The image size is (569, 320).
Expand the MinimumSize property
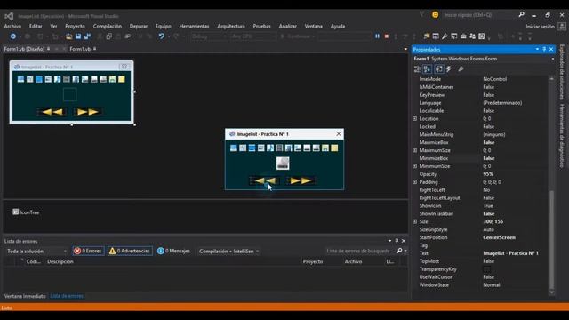point(415,166)
